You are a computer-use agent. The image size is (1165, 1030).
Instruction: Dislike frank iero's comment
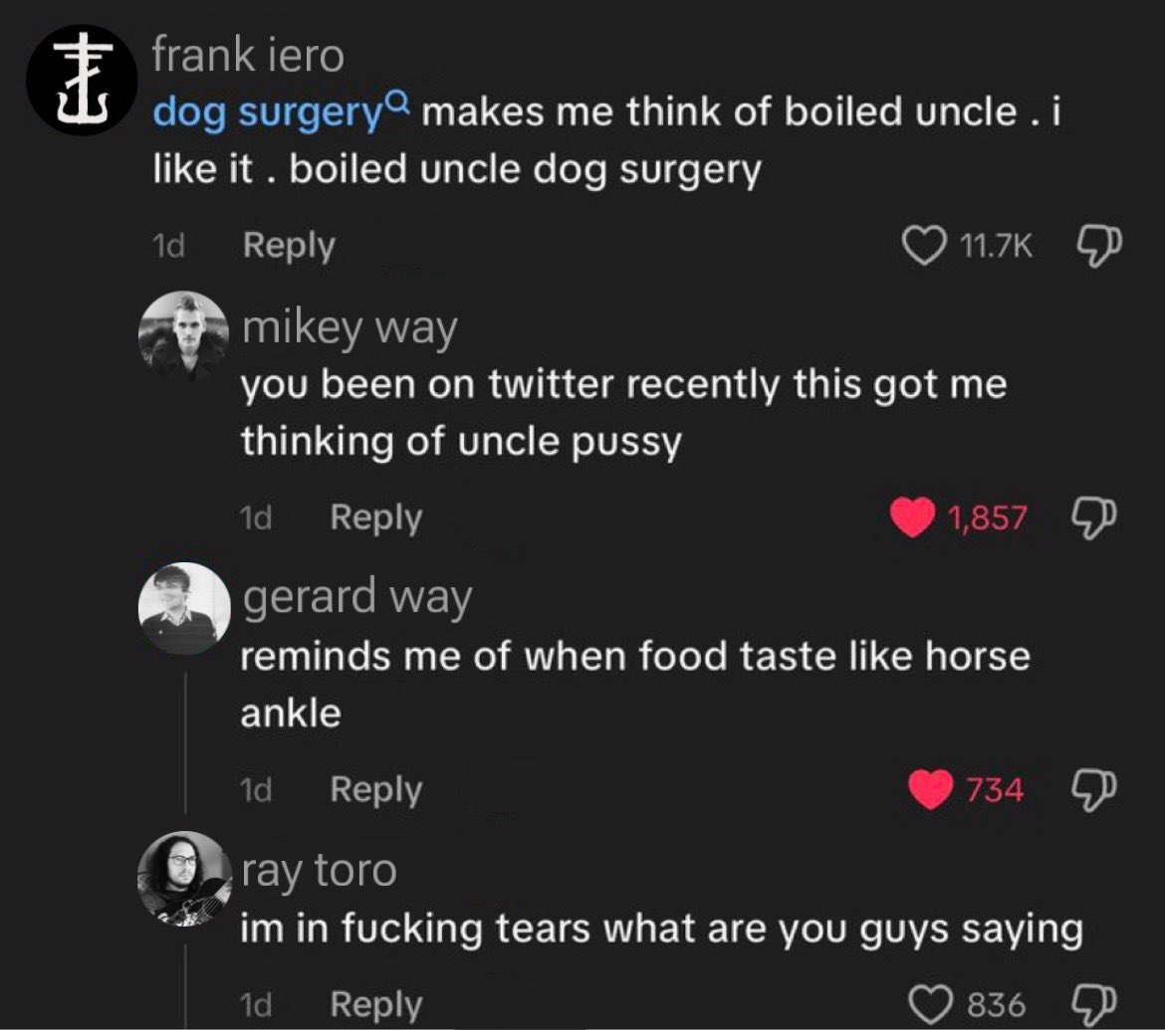click(1099, 247)
